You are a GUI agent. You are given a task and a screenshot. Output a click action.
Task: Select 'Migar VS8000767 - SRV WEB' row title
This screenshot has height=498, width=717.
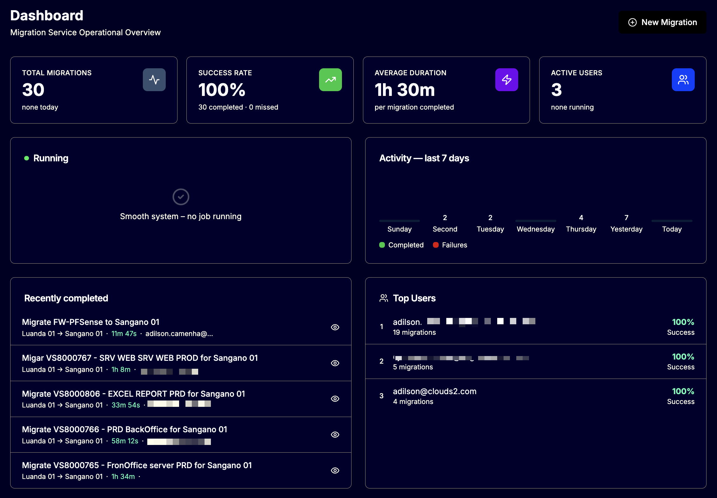(x=140, y=358)
